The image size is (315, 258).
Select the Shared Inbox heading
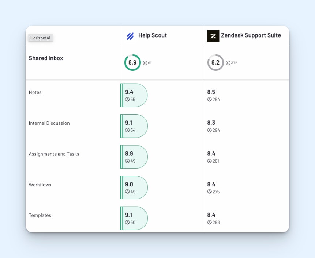[46, 58]
